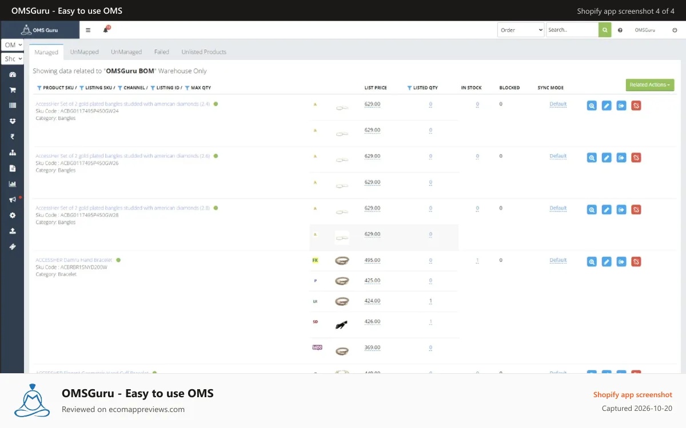
Task: Expand the Related Actions dropdown
Action: coord(650,84)
